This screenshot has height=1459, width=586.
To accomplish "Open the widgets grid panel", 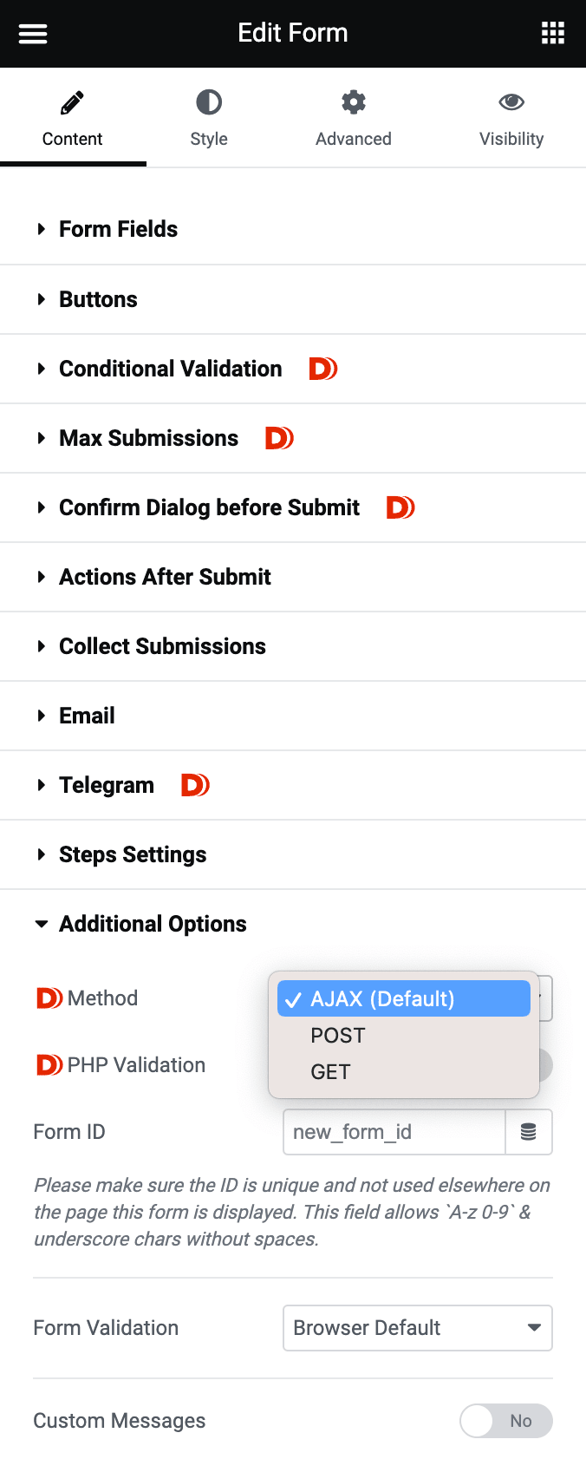I will click(552, 34).
